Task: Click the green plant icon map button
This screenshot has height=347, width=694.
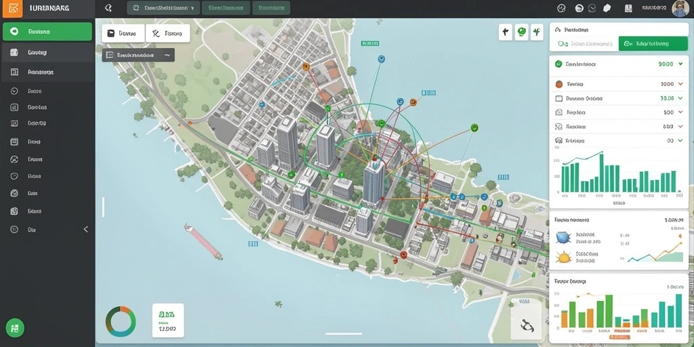Action: tap(537, 32)
